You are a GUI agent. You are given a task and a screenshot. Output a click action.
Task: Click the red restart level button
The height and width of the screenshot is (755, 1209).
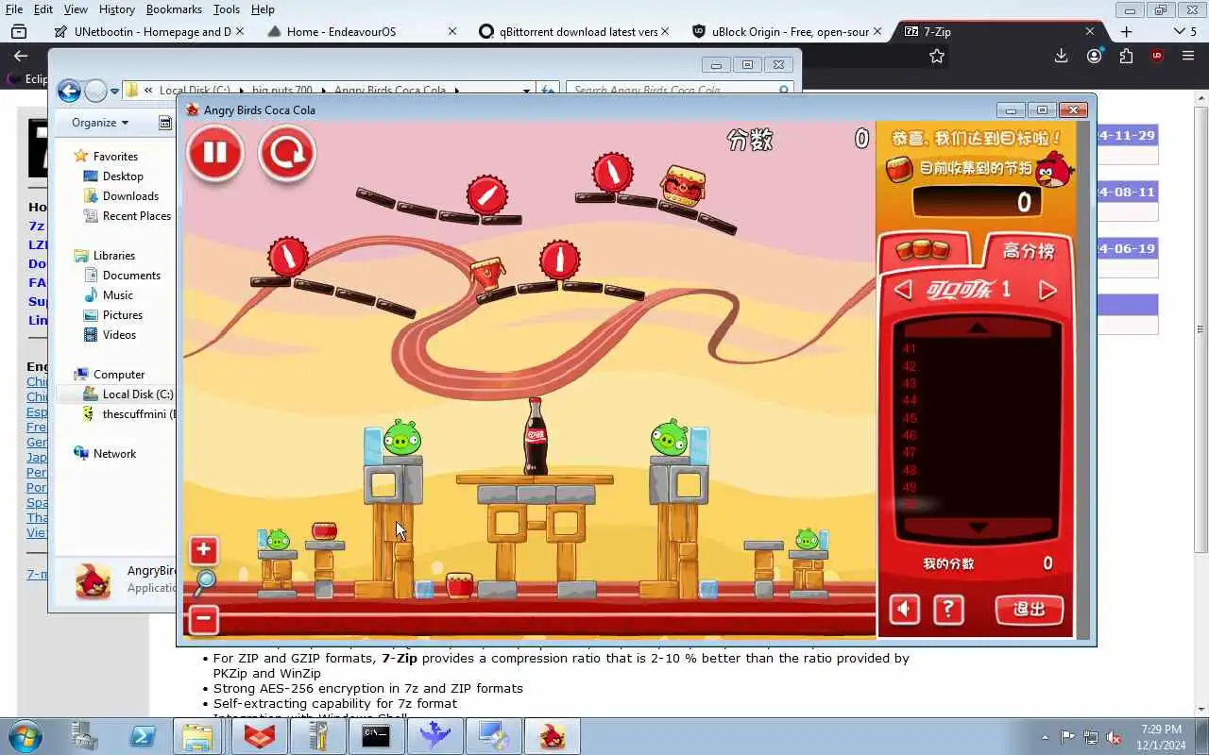(287, 153)
